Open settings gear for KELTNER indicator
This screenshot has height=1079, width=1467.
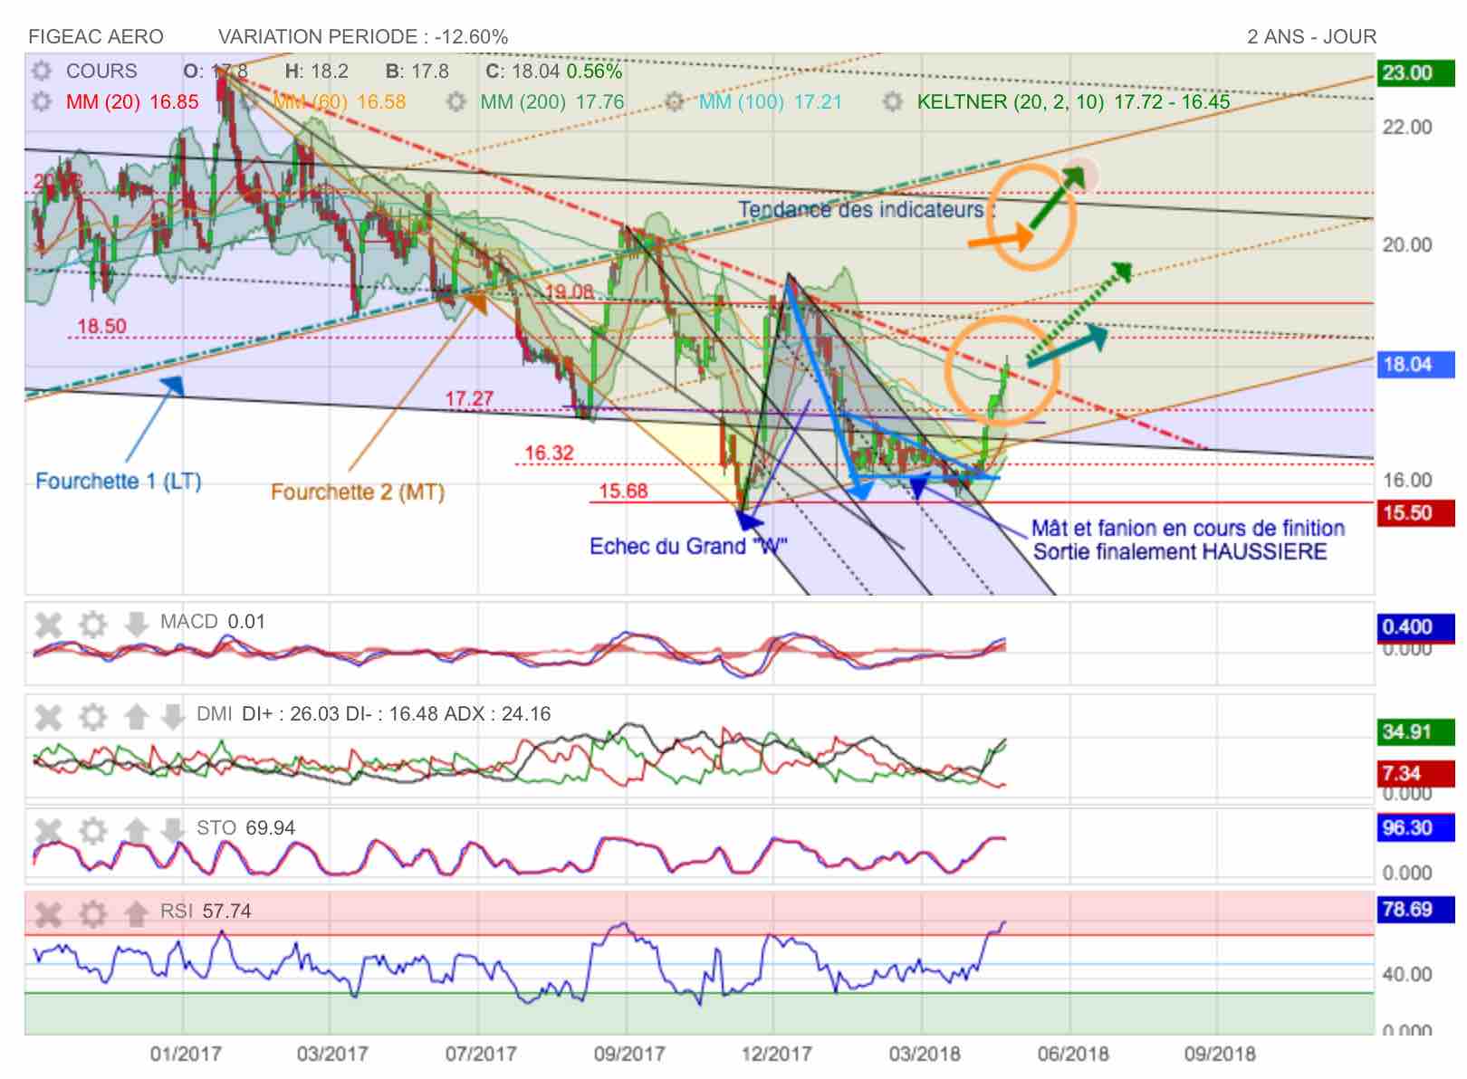(893, 101)
